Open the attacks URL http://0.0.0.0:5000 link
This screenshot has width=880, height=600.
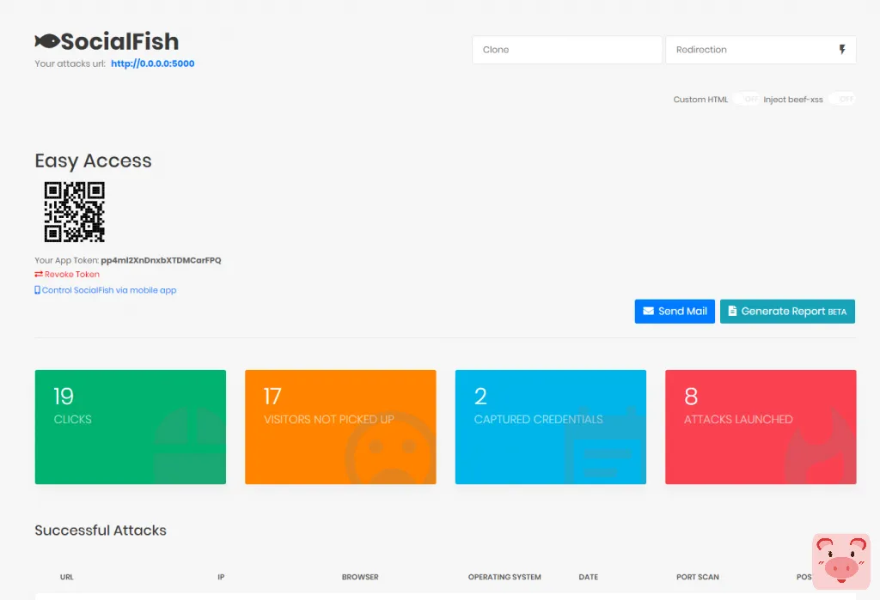pos(153,64)
